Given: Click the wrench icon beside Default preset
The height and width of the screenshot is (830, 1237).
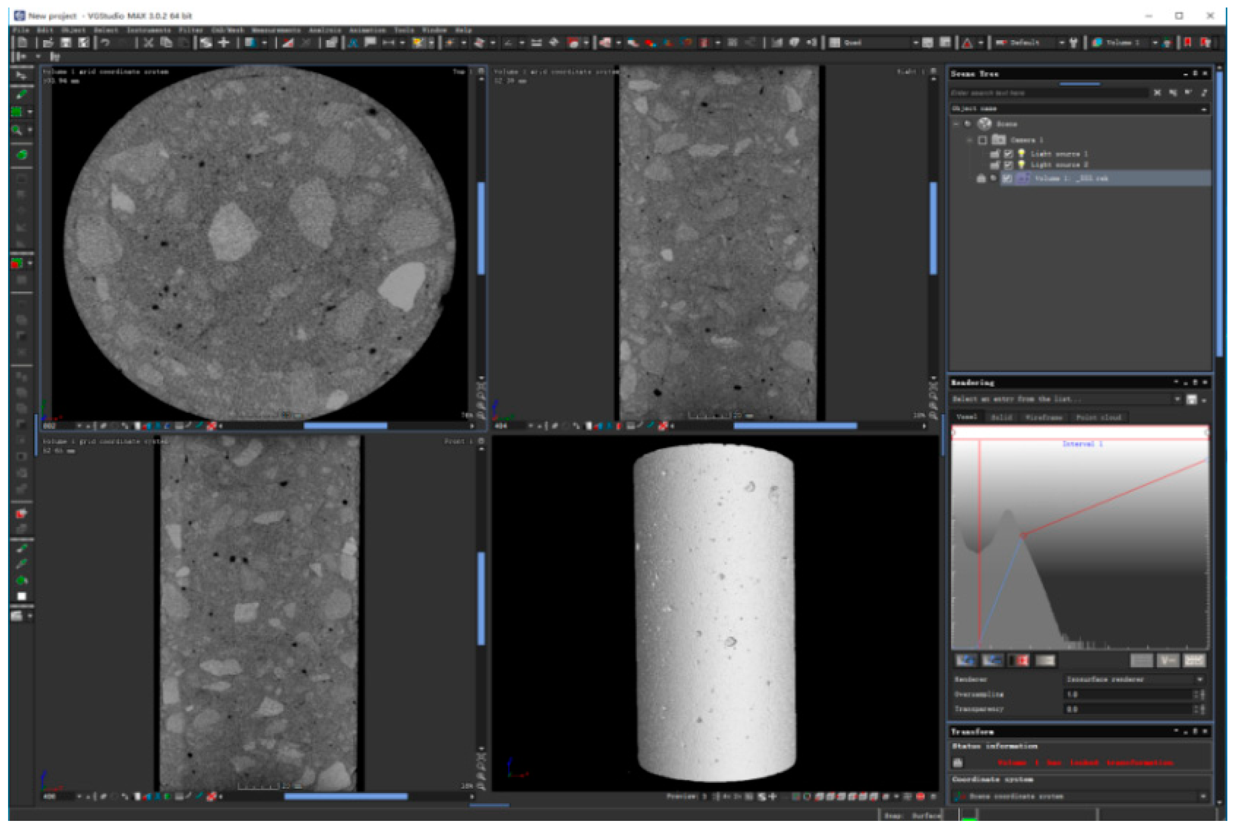Looking at the screenshot, I should pyautogui.click(x=1074, y=42).
